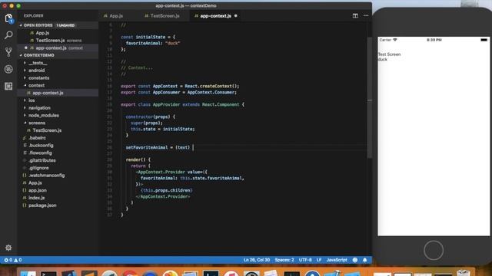Click the errors and warnings status indicator
492x276 pixels.
13,260
